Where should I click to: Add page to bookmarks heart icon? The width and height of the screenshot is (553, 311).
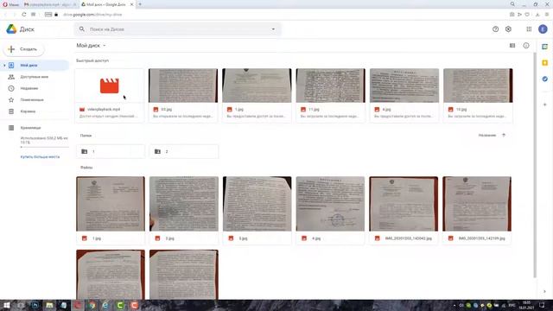point(527,15)
